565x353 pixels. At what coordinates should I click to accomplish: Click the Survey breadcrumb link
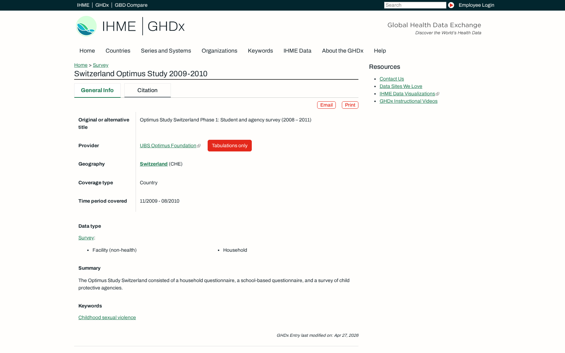click(x=101, y=65)
